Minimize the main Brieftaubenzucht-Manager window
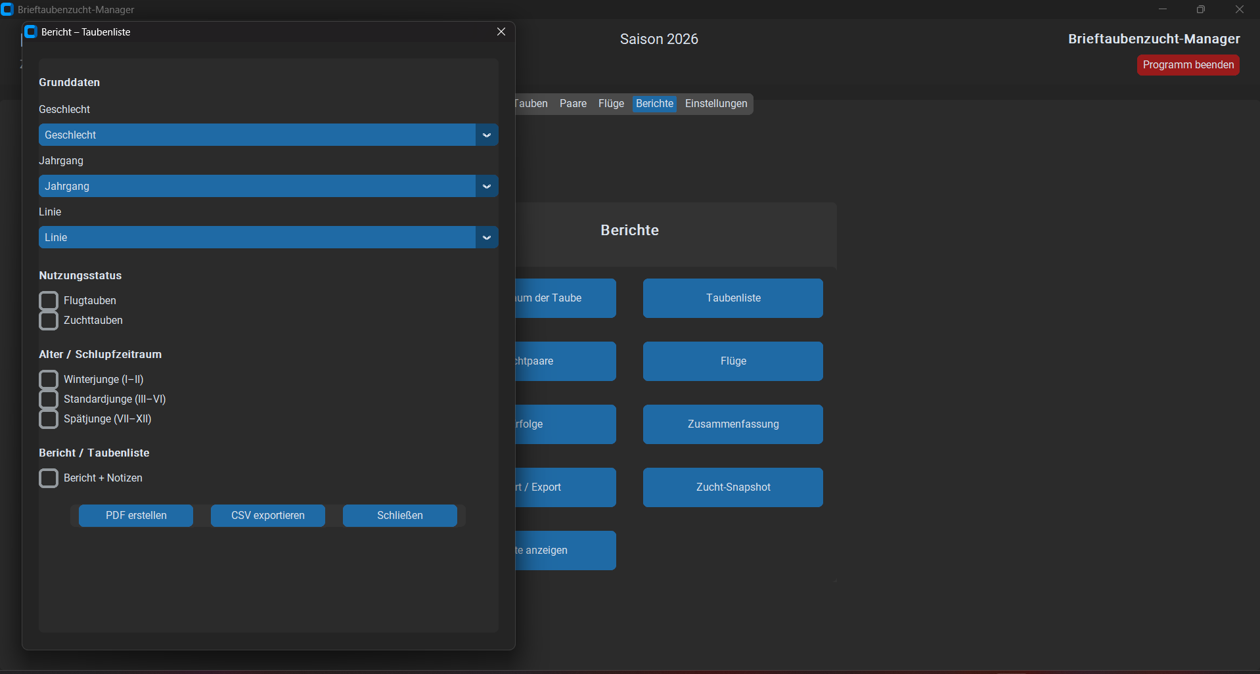 (x=1163, y=9)
